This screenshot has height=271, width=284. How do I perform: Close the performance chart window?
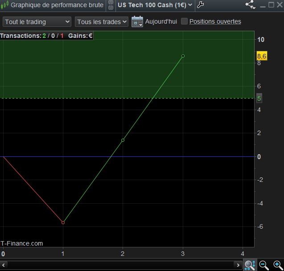coord(280,5)
